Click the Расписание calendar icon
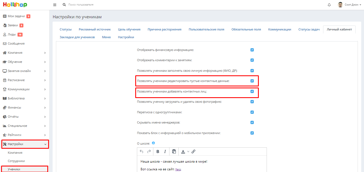 click(x=4, y=80)
